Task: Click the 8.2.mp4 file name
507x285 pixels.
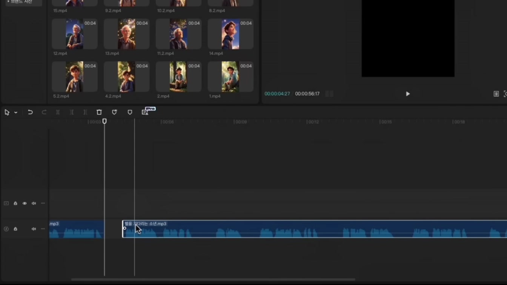Action: pos(217,11)
